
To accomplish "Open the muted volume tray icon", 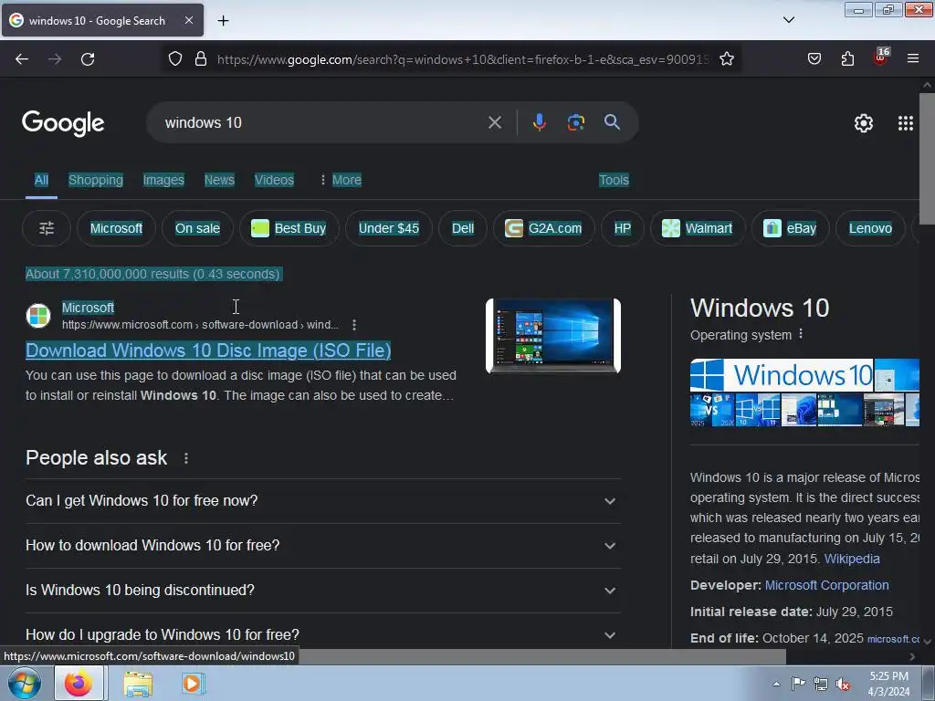I will (843, 685).
